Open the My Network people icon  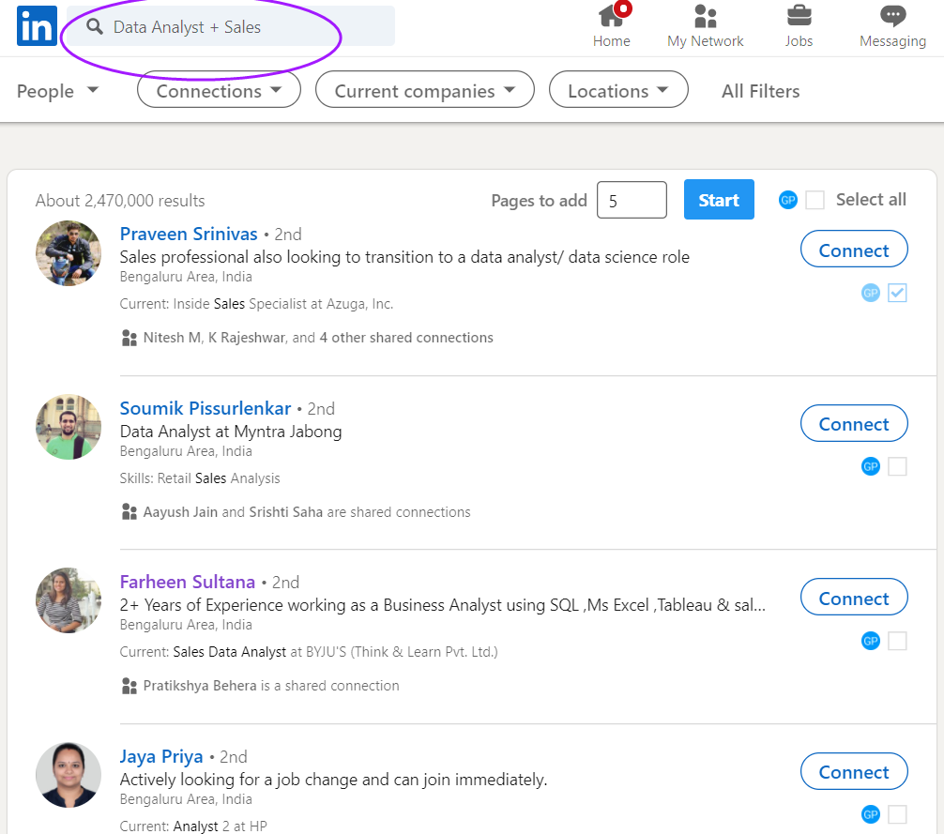(705, 16)
